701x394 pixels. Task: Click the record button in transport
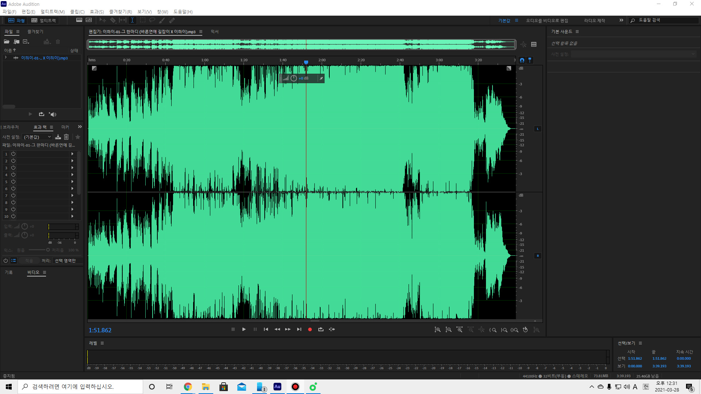[x=310, y=329]
